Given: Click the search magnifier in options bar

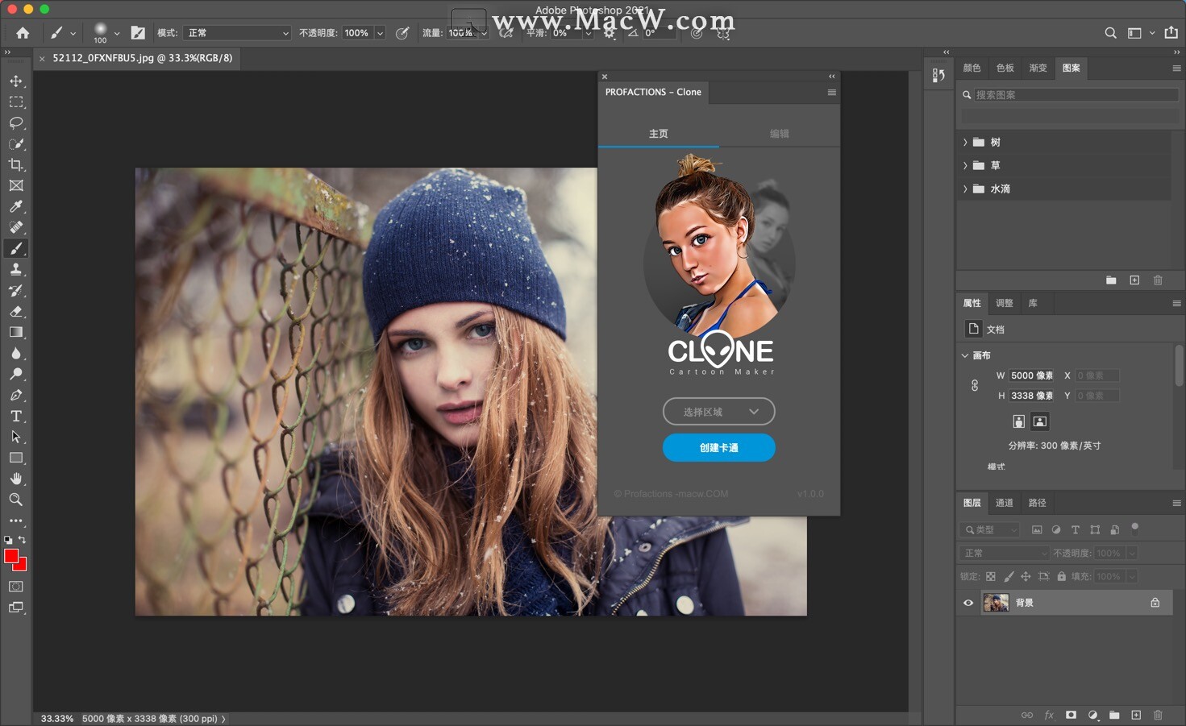Looking at the screenshot, I should [1110, 33].
